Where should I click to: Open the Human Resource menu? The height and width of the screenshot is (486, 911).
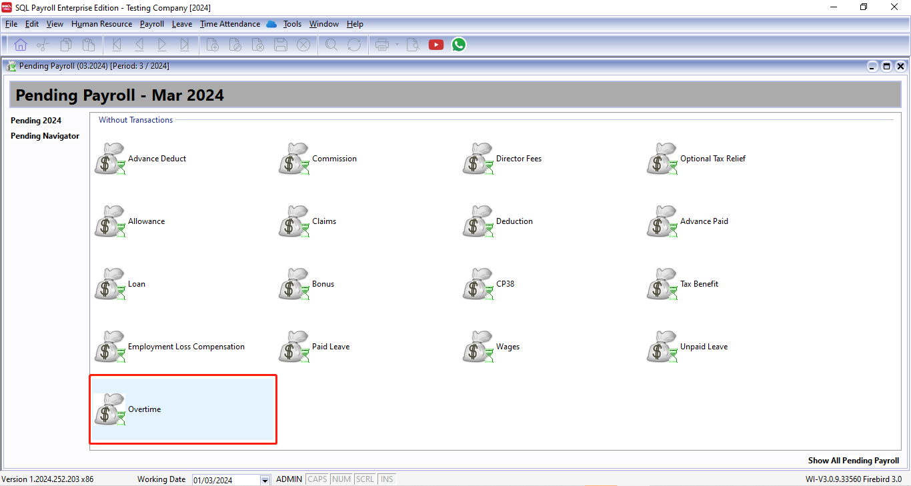pyautogui.click(x=101, y=24)
